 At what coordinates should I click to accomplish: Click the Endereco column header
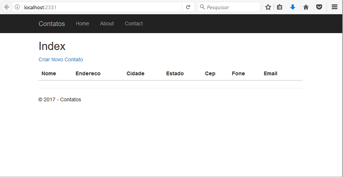(88, 73)
